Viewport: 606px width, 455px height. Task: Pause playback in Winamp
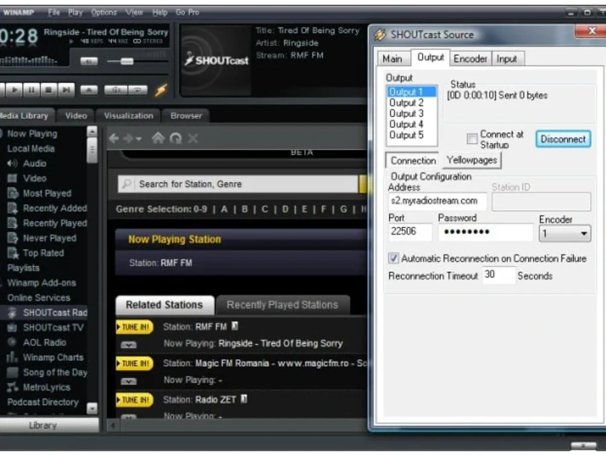coord(32,90)
